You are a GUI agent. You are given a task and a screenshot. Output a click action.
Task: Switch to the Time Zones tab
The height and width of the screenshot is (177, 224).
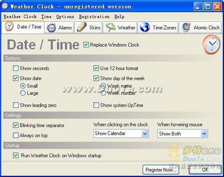click(x=158, y=27)
